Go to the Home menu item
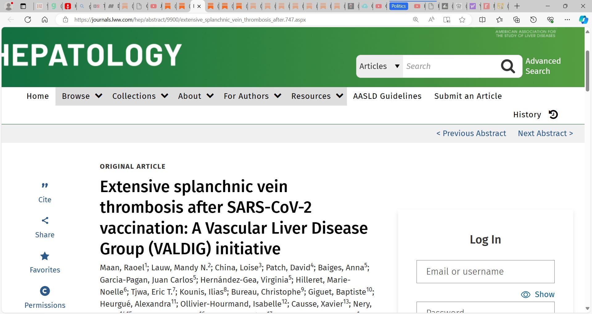 tap(38, 96)
